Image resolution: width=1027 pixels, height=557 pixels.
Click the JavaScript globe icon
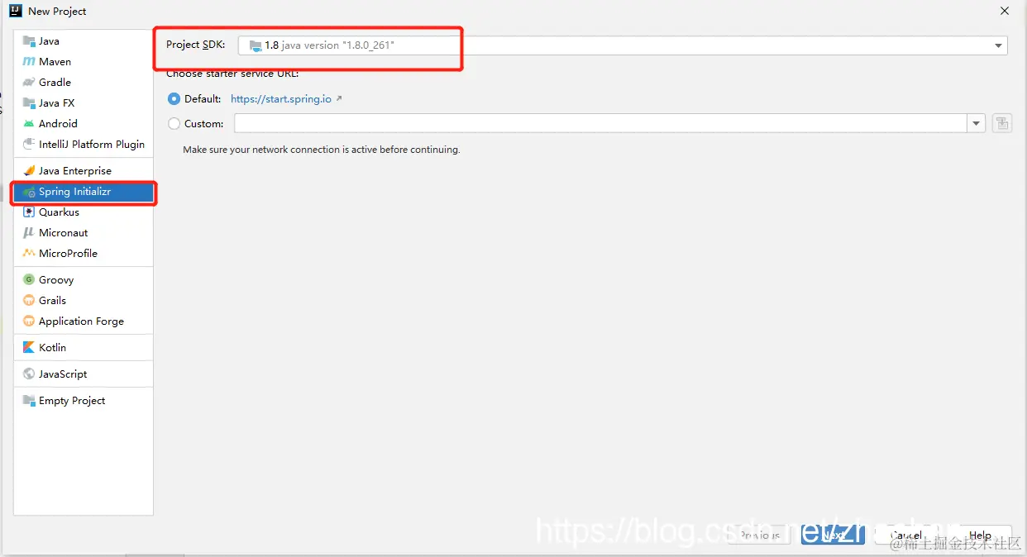click(29, 374)
